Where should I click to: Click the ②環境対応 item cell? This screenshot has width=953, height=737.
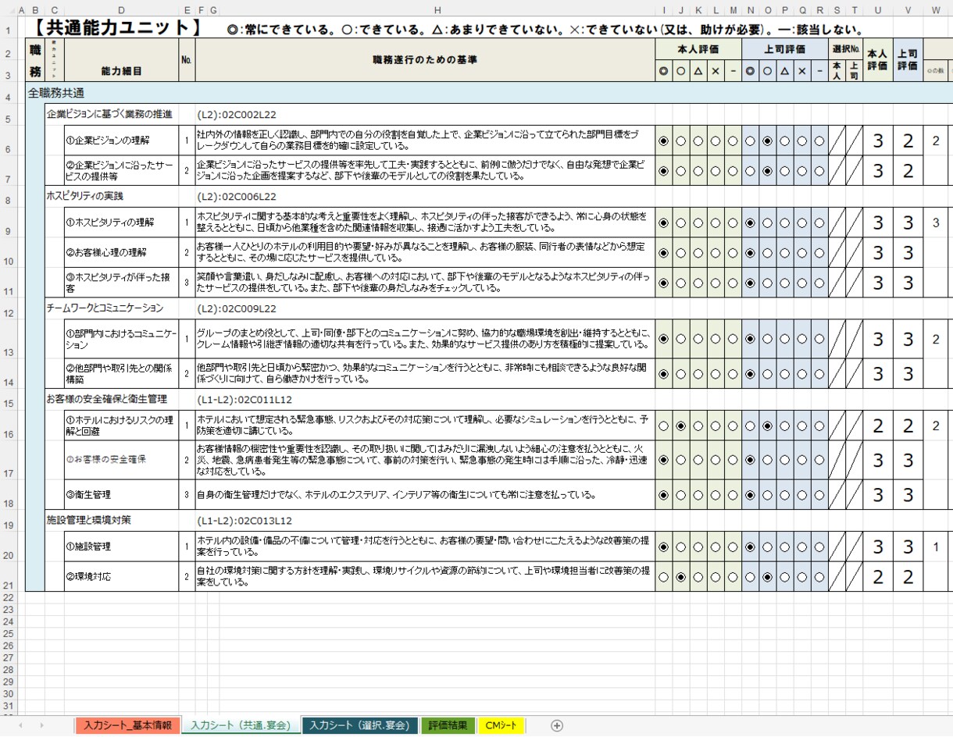(x=121, y=577)
